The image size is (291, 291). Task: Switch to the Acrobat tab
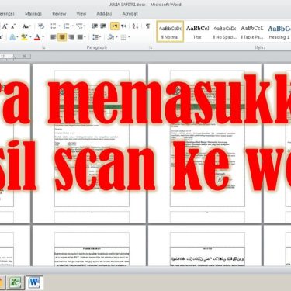(x=130, y=14)
